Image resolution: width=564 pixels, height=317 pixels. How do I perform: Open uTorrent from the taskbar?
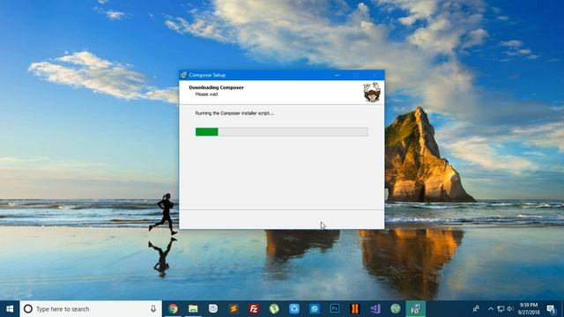point(274,309)
